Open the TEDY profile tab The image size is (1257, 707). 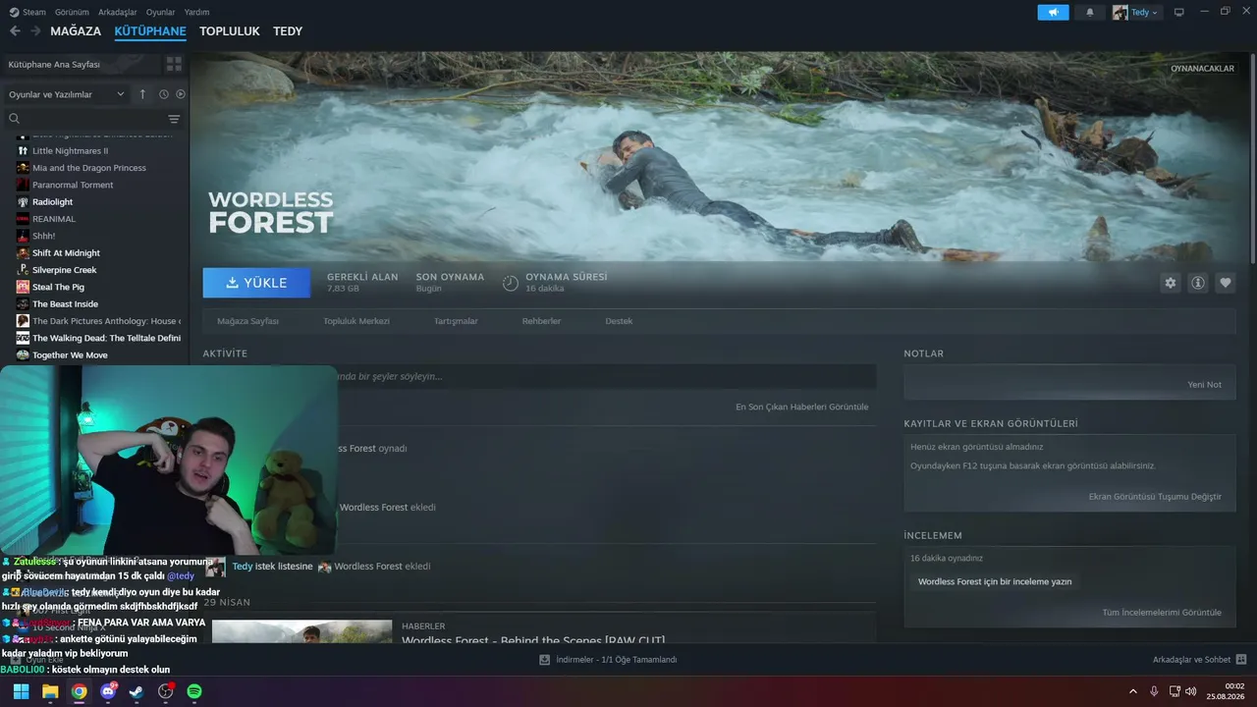coord(288,31)
